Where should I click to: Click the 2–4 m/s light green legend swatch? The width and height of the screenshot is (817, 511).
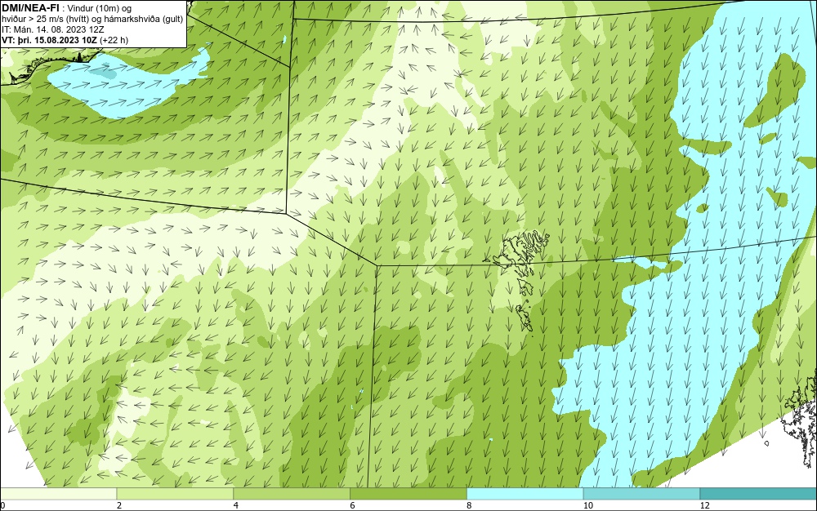click(x=175, y=494)
